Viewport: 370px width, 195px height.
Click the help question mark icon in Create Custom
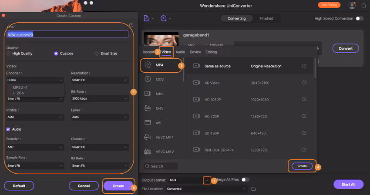[x=131, y=25]
